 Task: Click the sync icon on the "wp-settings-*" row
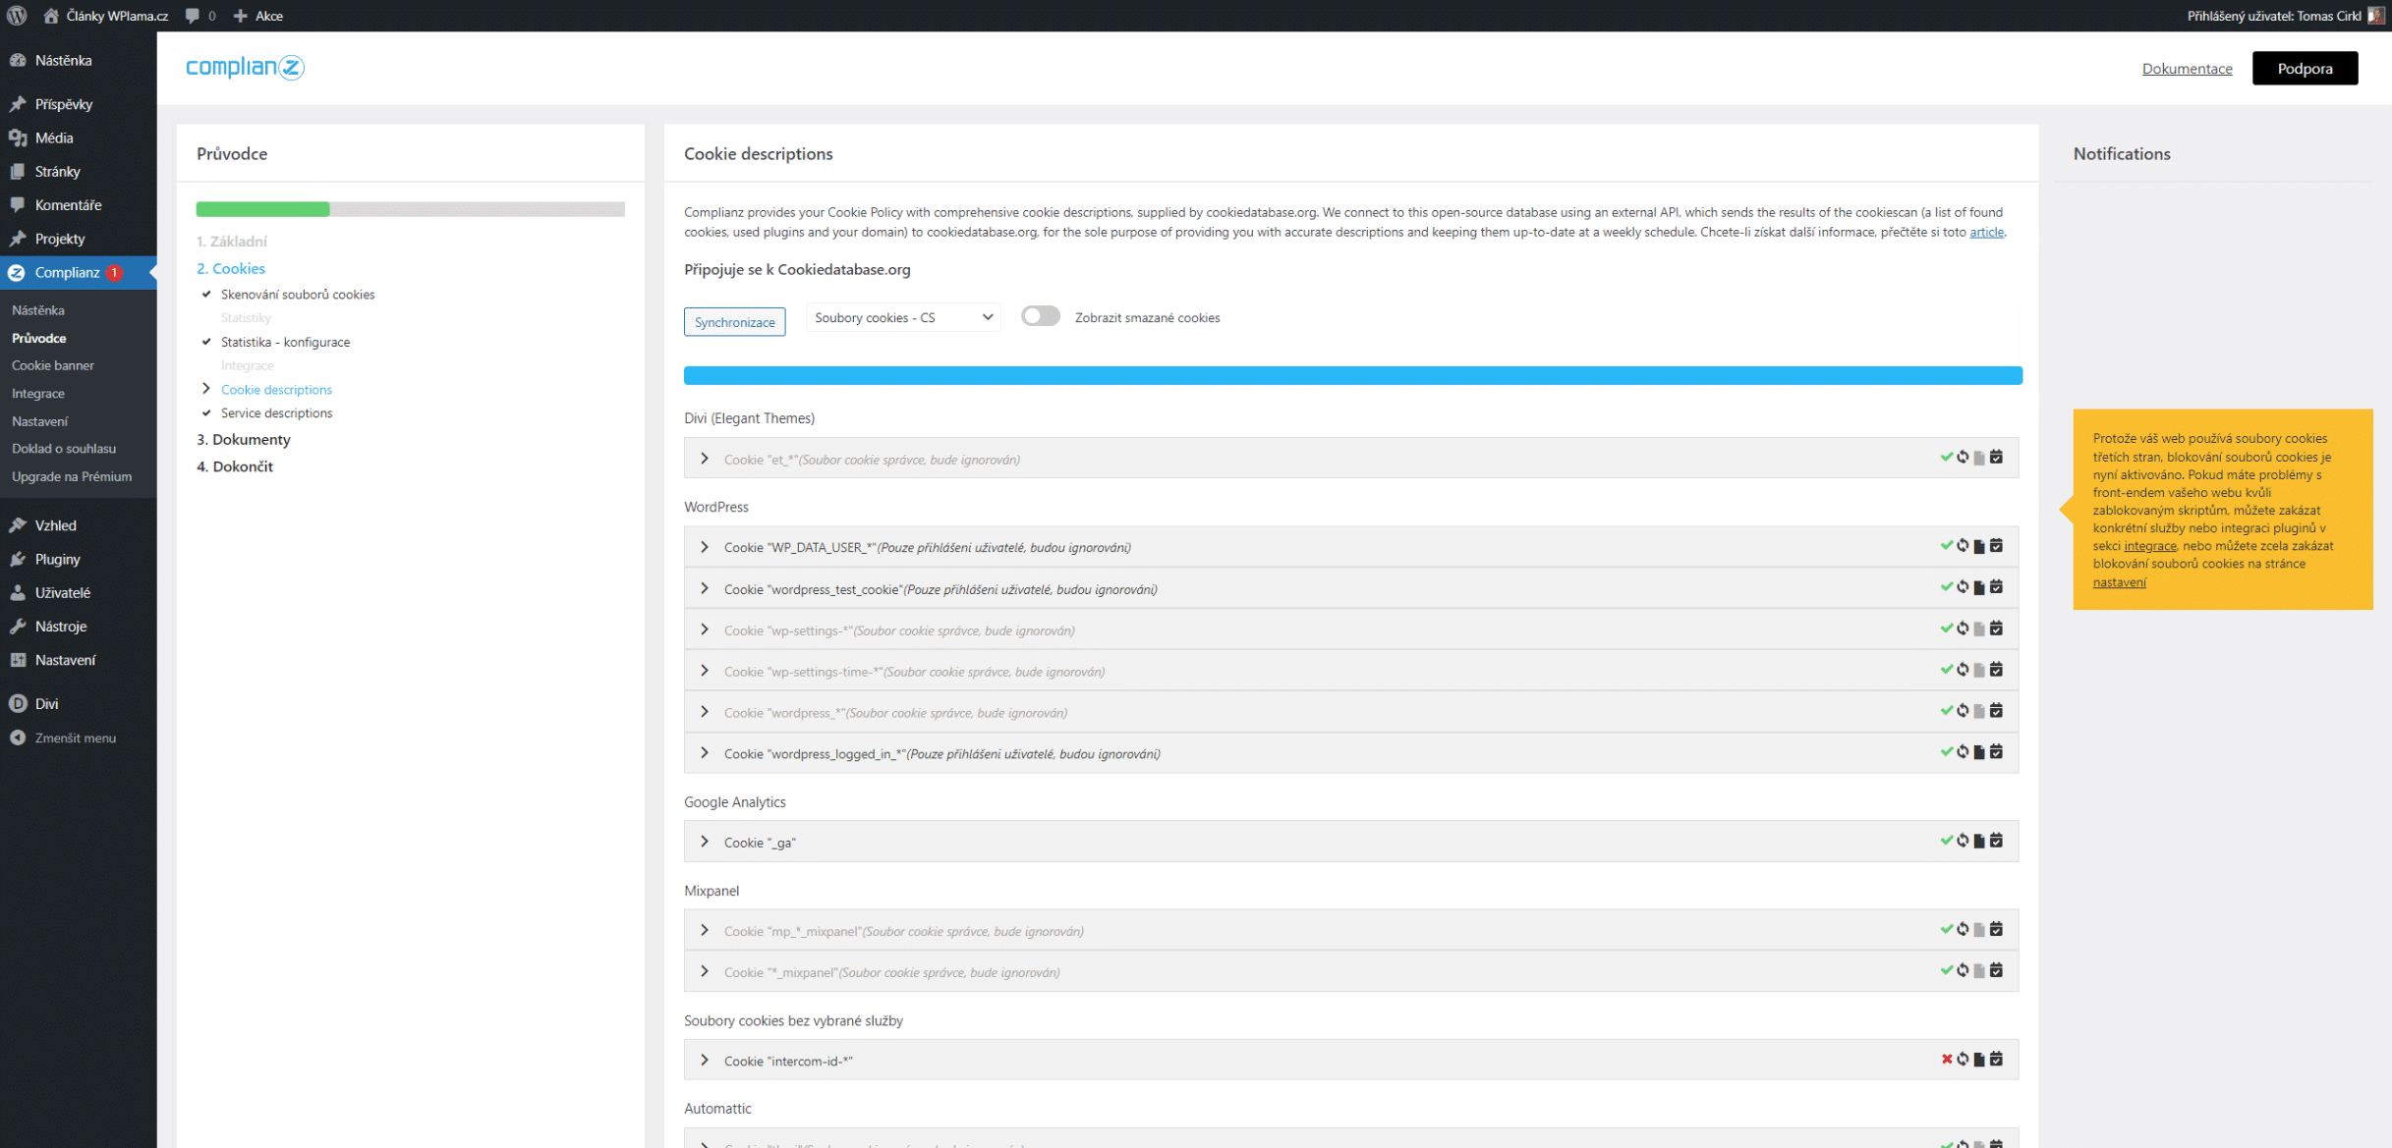click(x=1963, y=629)
